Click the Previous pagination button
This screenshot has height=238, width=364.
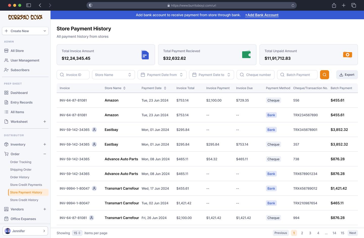click(x=281, y=233)
